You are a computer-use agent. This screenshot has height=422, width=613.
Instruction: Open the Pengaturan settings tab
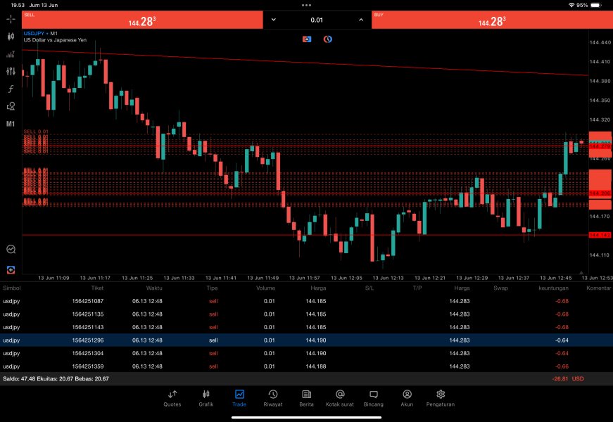441,398
